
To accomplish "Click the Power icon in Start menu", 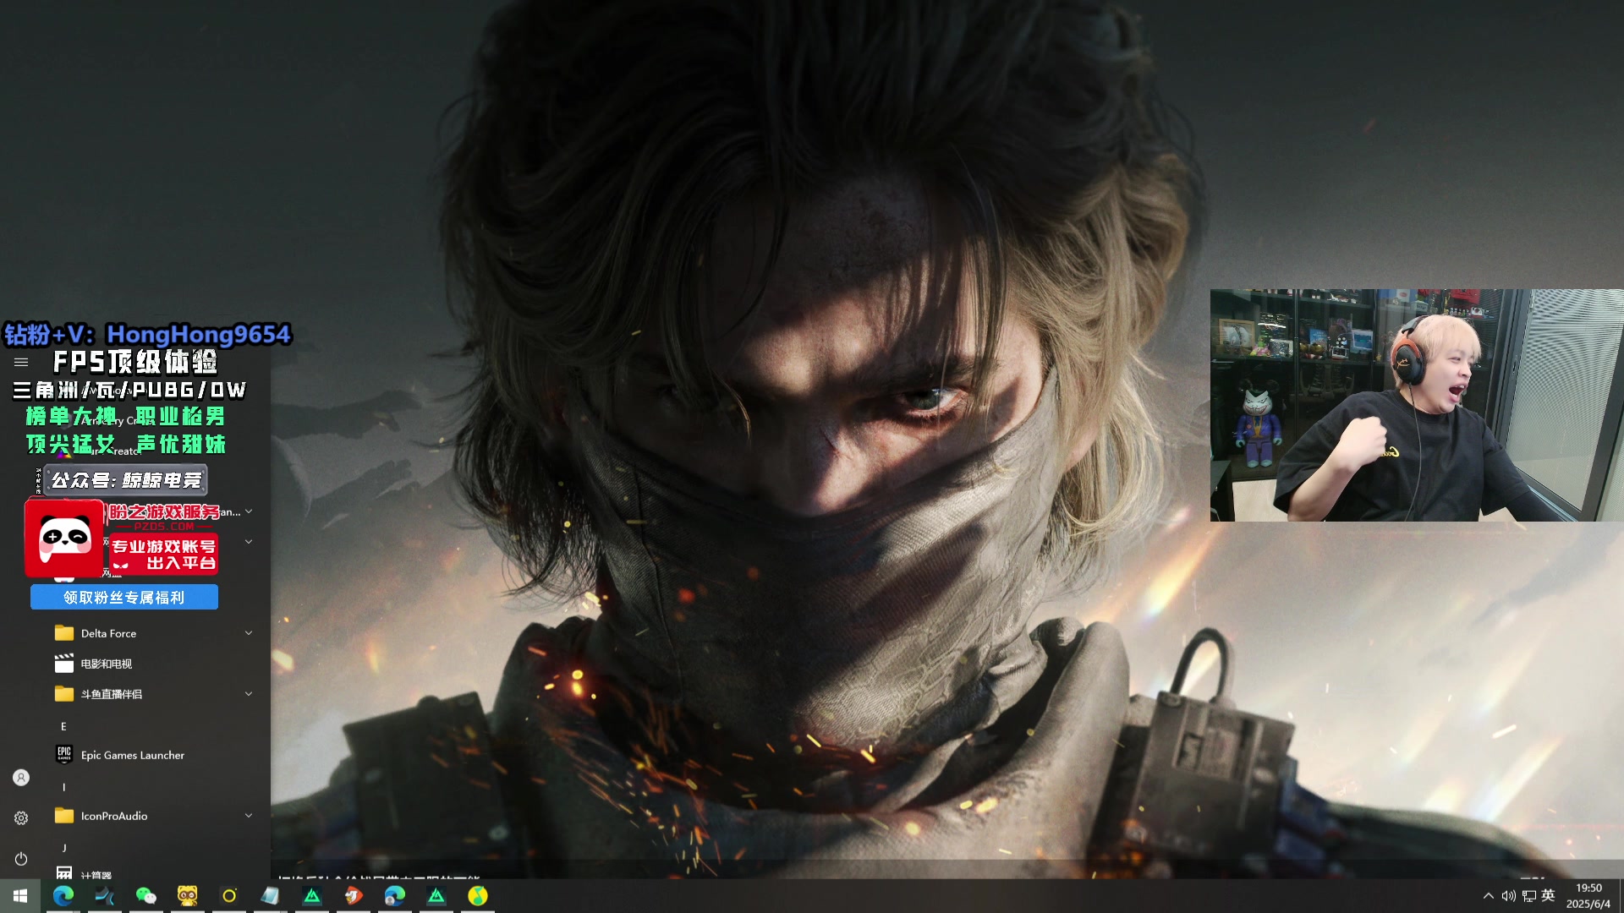I will click(21, 859).
